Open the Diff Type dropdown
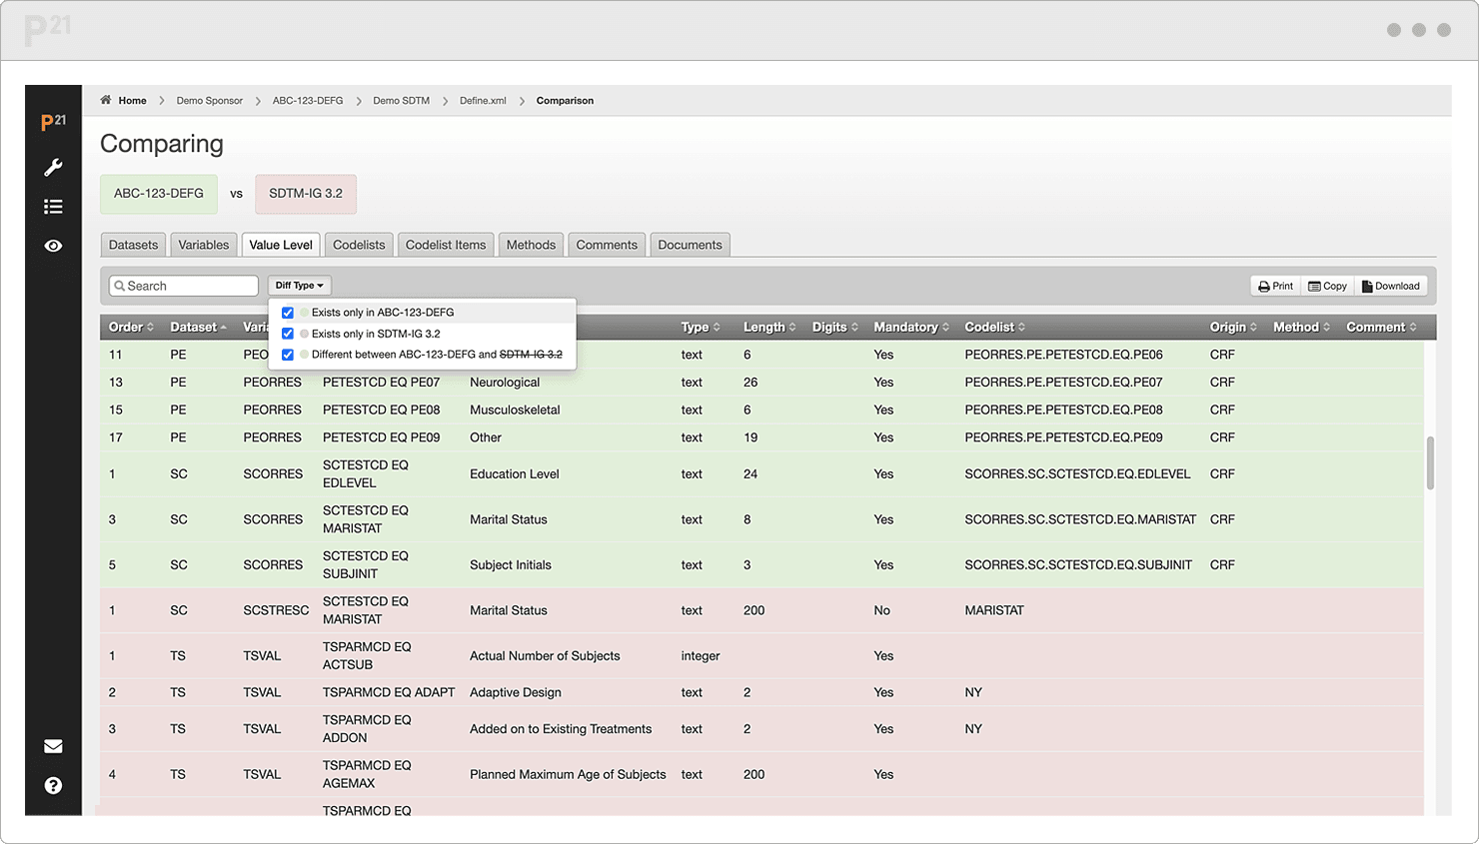This screenshot has height=844, width=1479. 299,285
